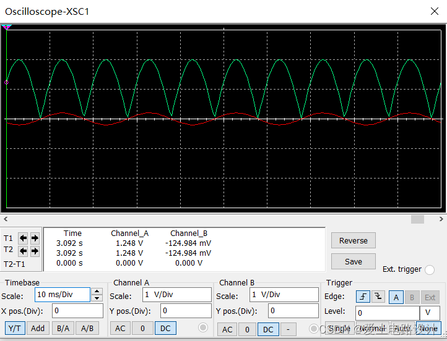Image resolution: width=447 pixels, height=341 pixels.
Task: Click Channel_A reading 1.248 V on T1 row
Action: [x=129, y=243]
